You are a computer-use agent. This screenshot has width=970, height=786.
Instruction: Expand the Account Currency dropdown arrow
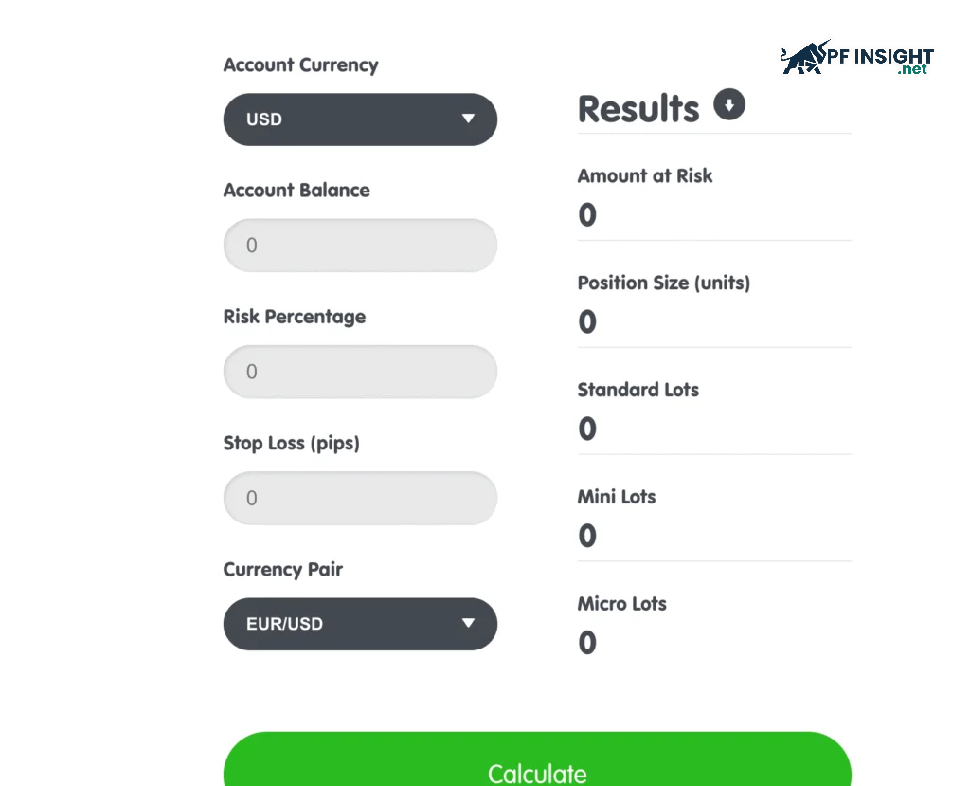click(x=468, y=119)
